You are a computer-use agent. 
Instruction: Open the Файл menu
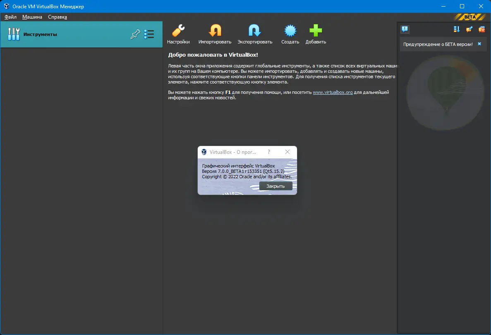(10, 17)
